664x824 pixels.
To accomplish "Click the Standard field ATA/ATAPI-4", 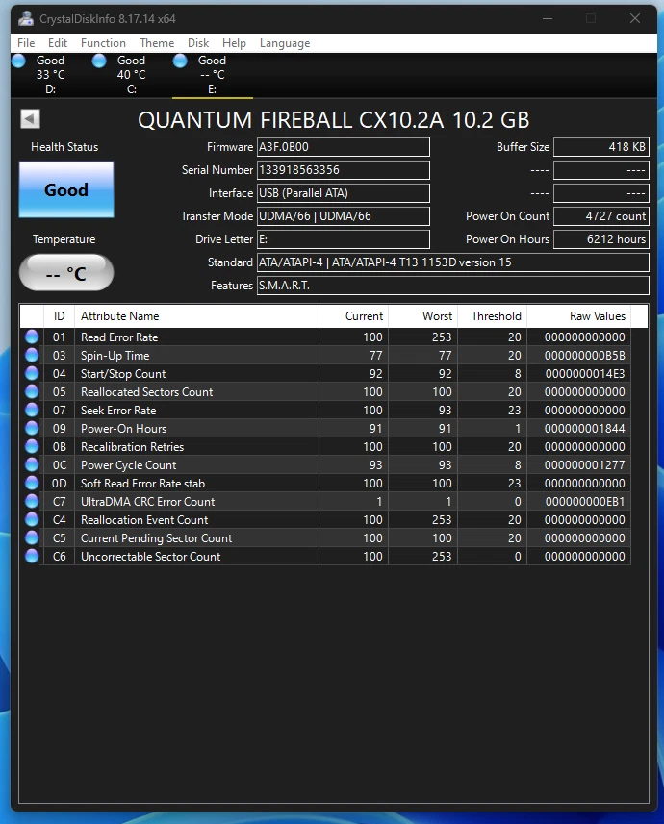I will pos(452,262).
